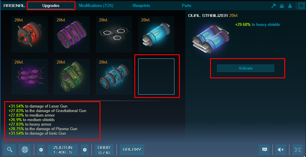This screenshot has width=306, height=157.
Task: Open the chat message icon
Action: click(x=265, y=149)
